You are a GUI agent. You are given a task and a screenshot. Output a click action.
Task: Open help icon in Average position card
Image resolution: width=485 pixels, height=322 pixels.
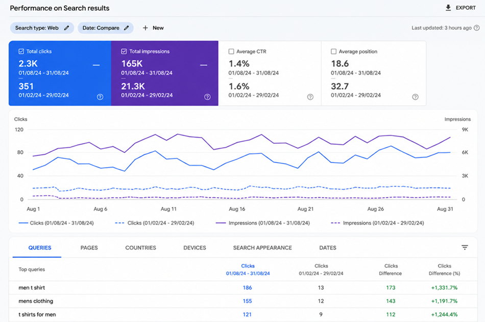point(415,97)
